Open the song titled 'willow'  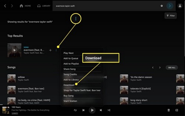(21, 77)
